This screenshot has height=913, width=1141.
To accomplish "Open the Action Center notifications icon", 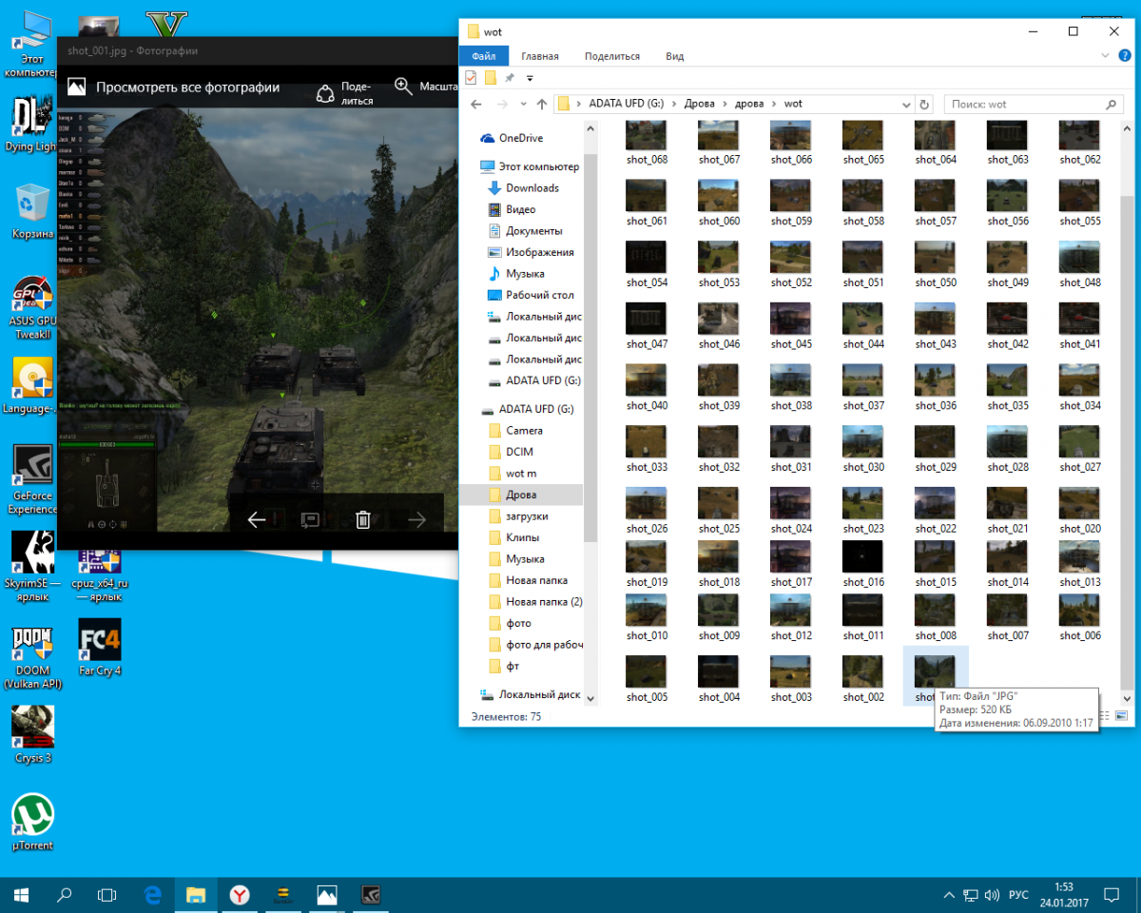I will (1111, 895).
